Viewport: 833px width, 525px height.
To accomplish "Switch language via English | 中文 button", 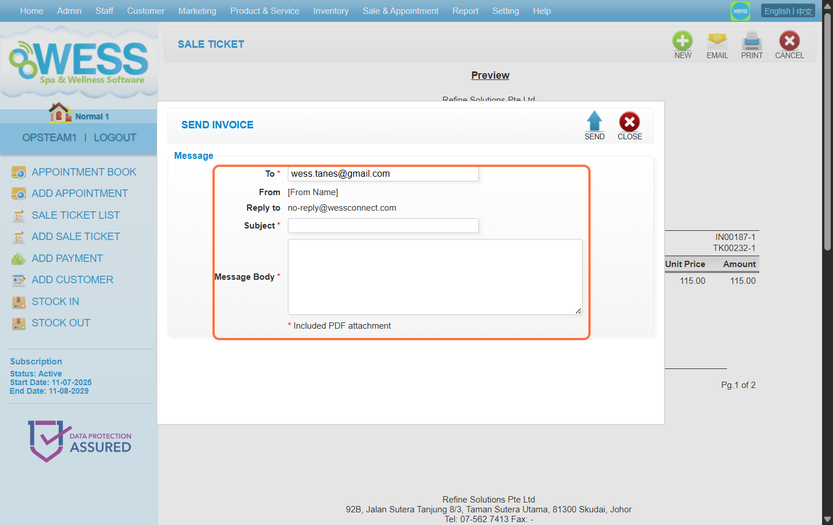I will click(x=788, y=11).
